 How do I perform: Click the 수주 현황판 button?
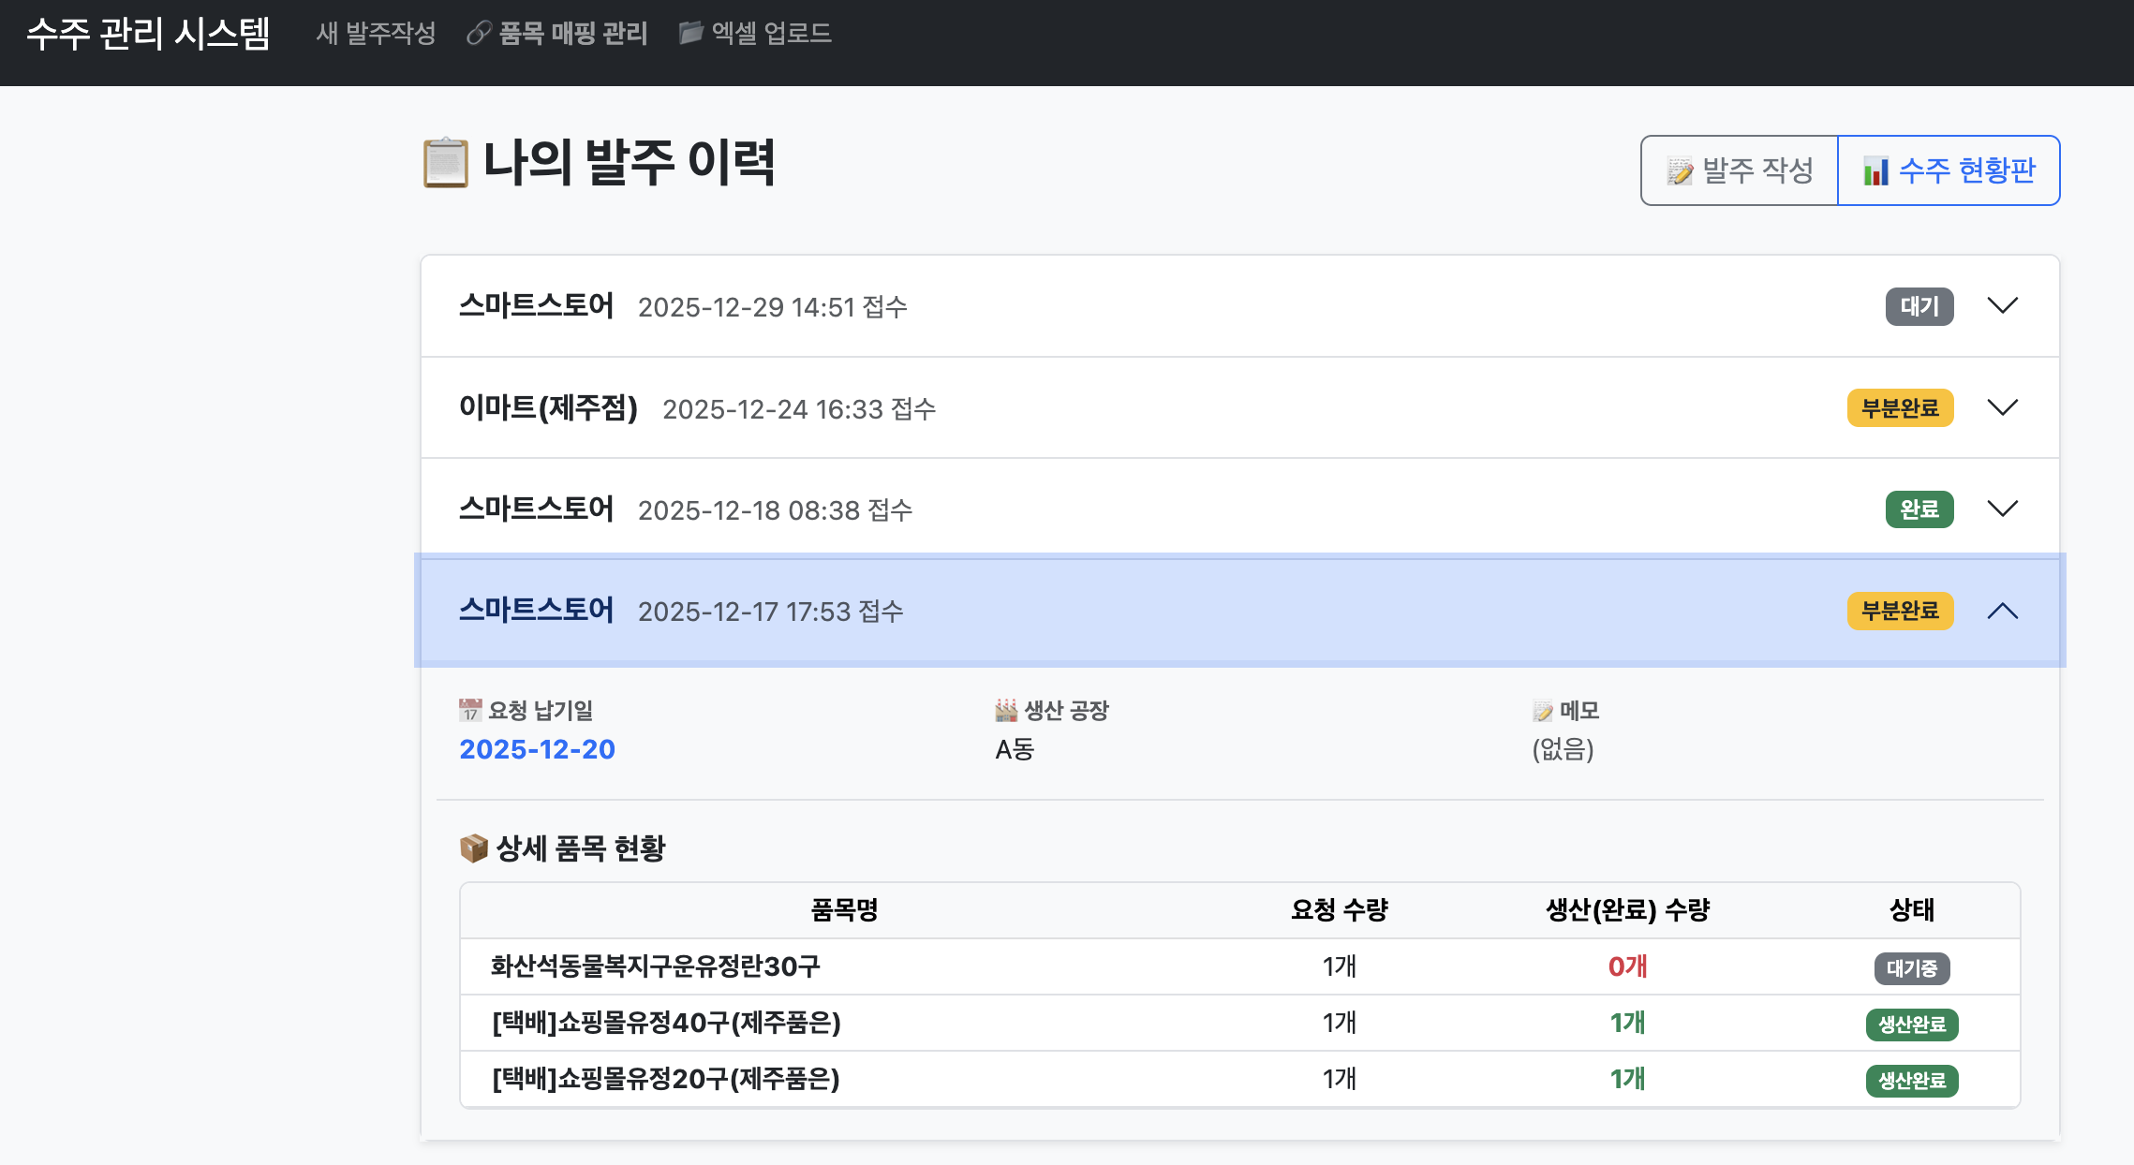1949,170
